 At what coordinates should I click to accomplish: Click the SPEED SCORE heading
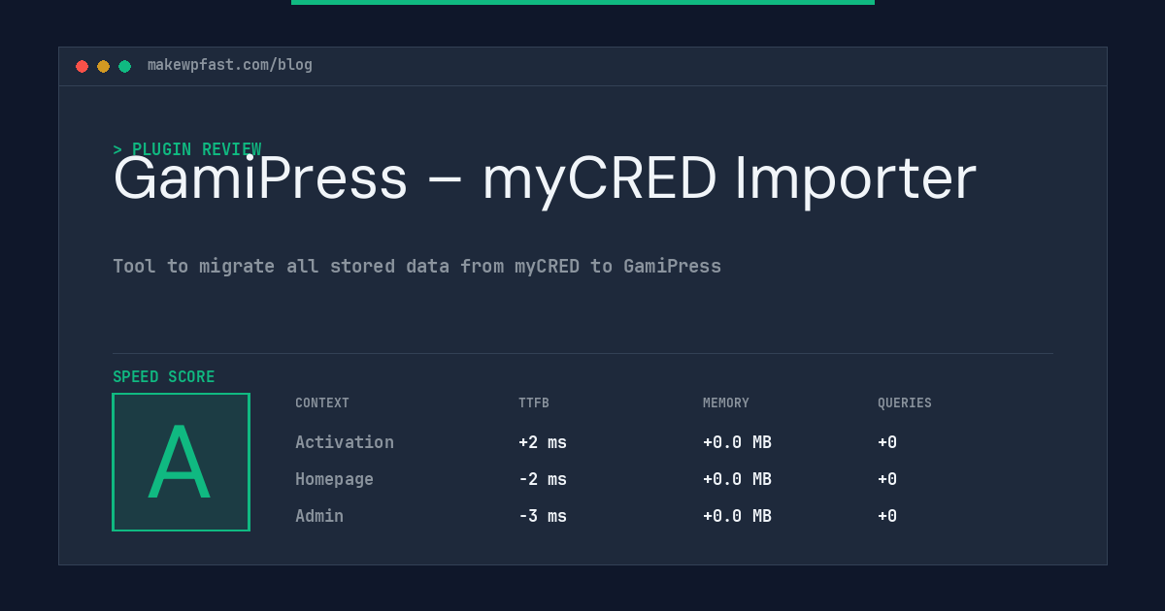[164, 376]
